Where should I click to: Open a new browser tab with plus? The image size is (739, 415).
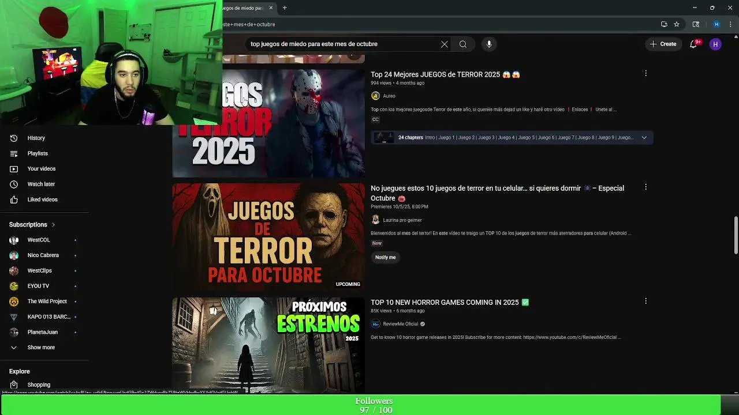[285, 8]
